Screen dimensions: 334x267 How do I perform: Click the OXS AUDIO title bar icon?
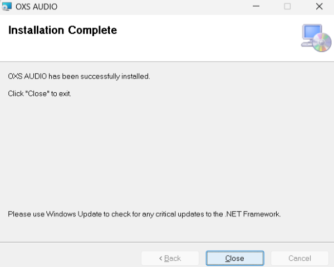pos(7,7)
